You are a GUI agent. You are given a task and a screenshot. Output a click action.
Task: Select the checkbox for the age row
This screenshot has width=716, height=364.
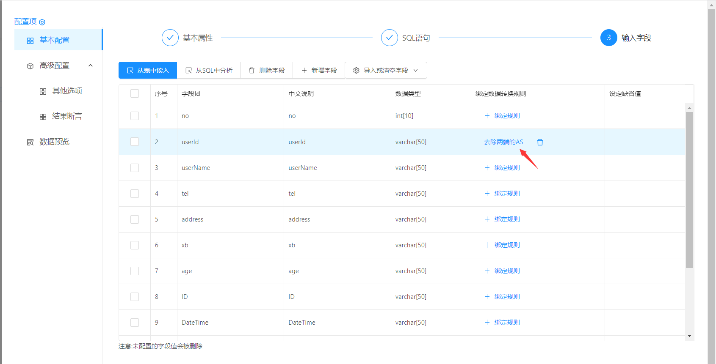135,271
